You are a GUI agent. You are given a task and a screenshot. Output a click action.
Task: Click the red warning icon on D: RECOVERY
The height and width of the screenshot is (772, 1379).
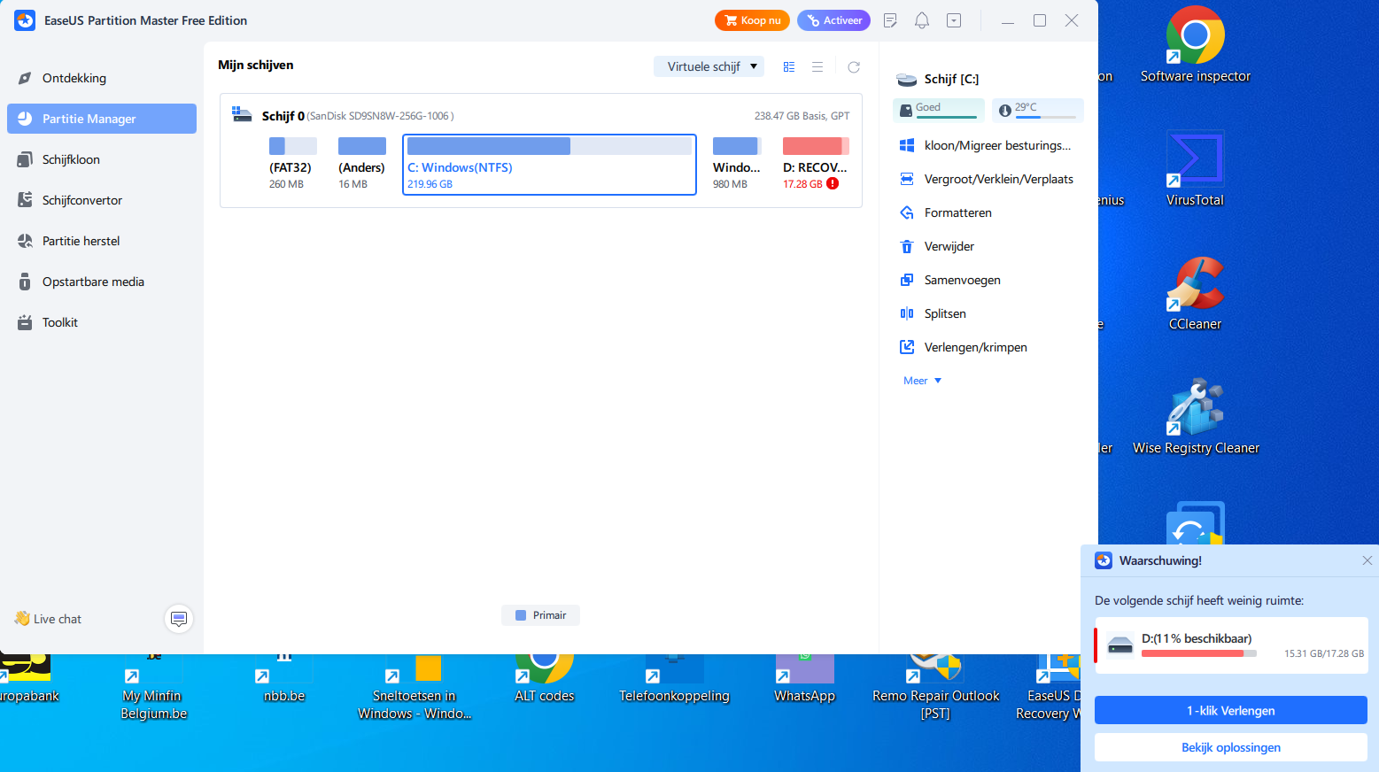click(833, 184)
